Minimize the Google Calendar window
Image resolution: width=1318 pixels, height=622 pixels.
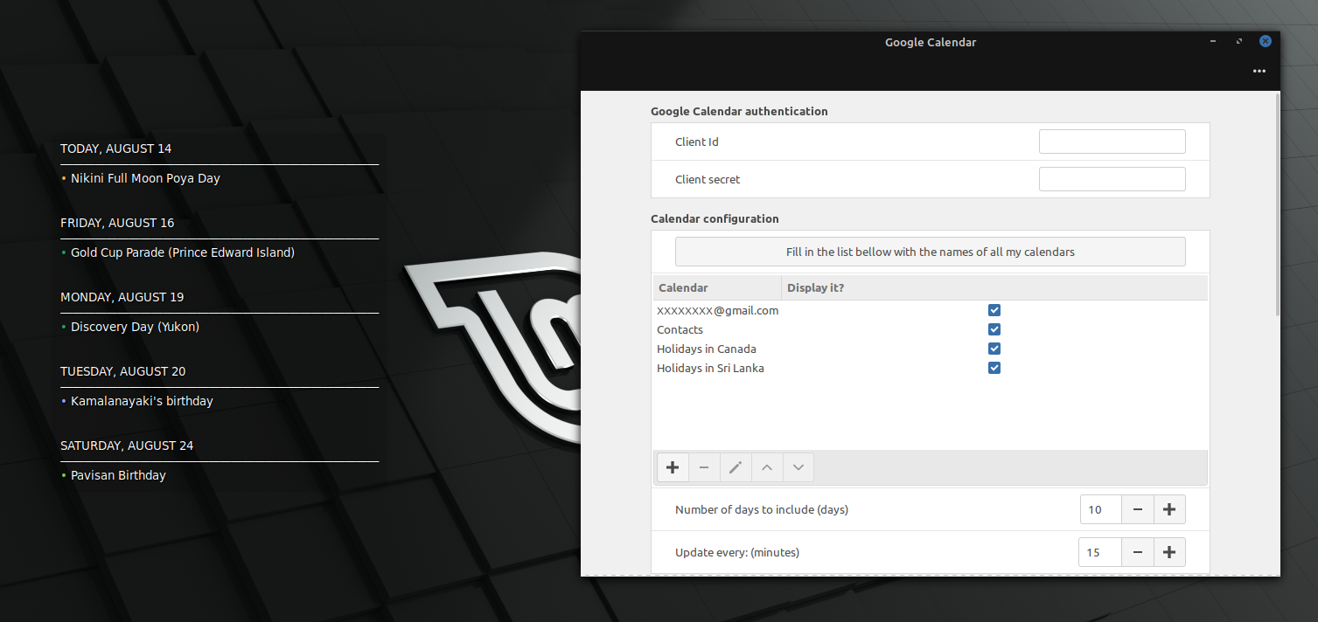pyautogui.click(x=1213, y=41)
